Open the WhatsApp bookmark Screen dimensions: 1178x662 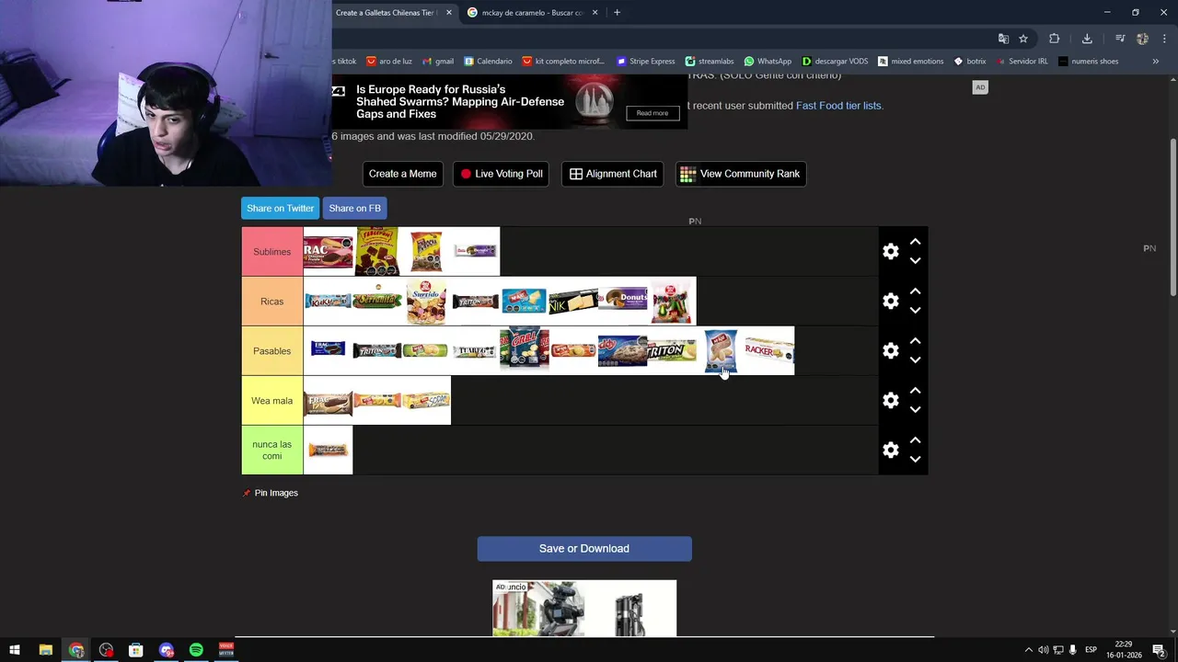(x=768, y=62)
